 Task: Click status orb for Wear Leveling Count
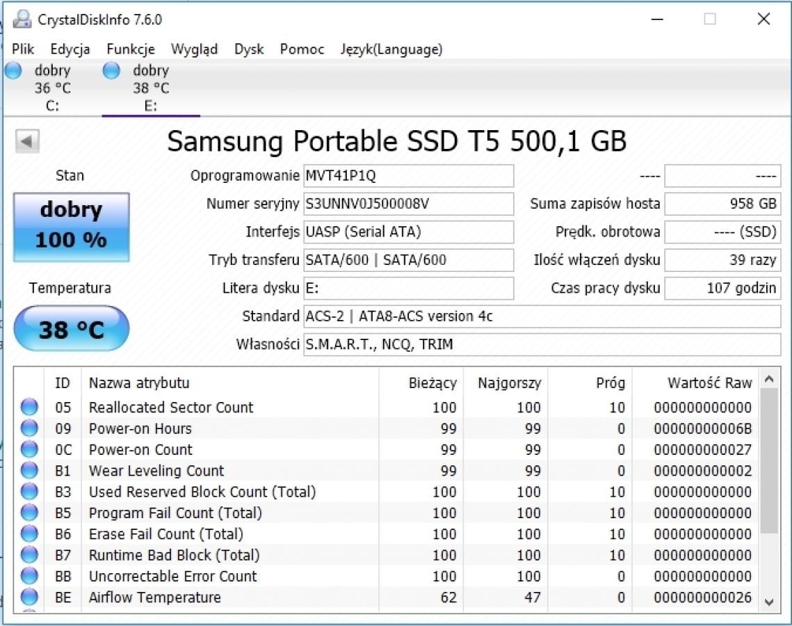pos(29,470)
